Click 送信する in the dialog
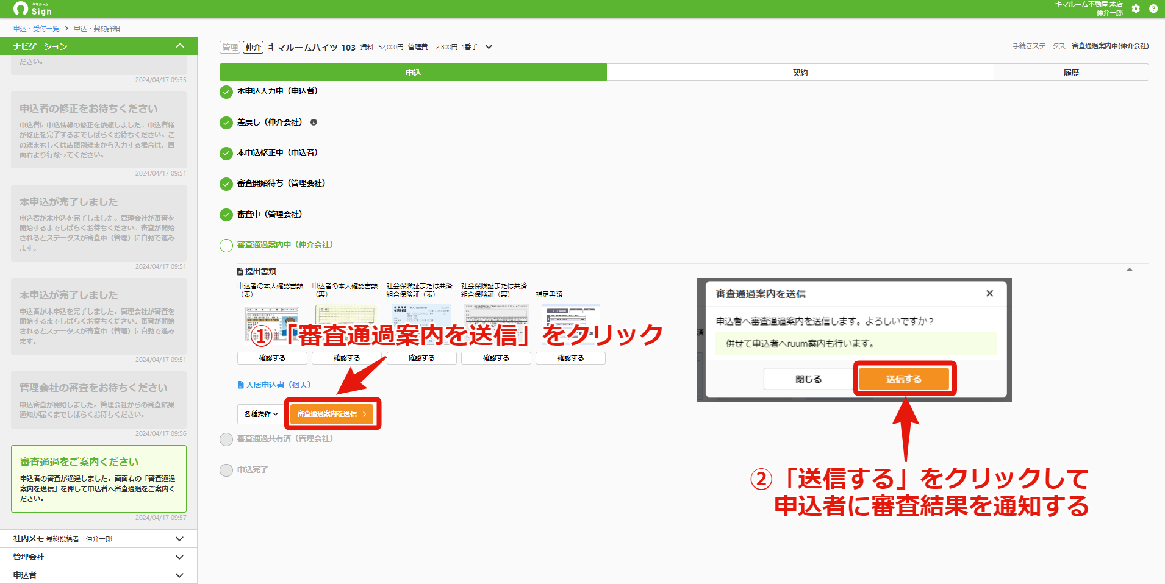The image size is (1165, 584). [x=904, y=379]
